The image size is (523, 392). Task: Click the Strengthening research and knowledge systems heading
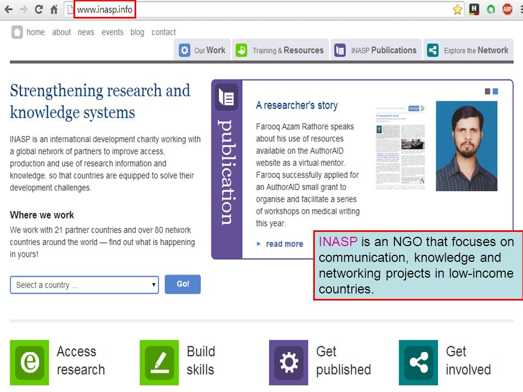tap(100, 101)
